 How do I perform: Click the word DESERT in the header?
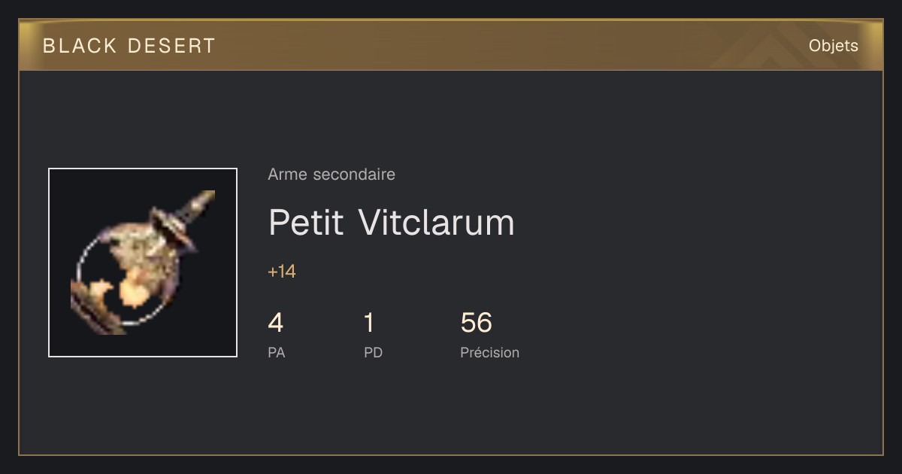172,46
